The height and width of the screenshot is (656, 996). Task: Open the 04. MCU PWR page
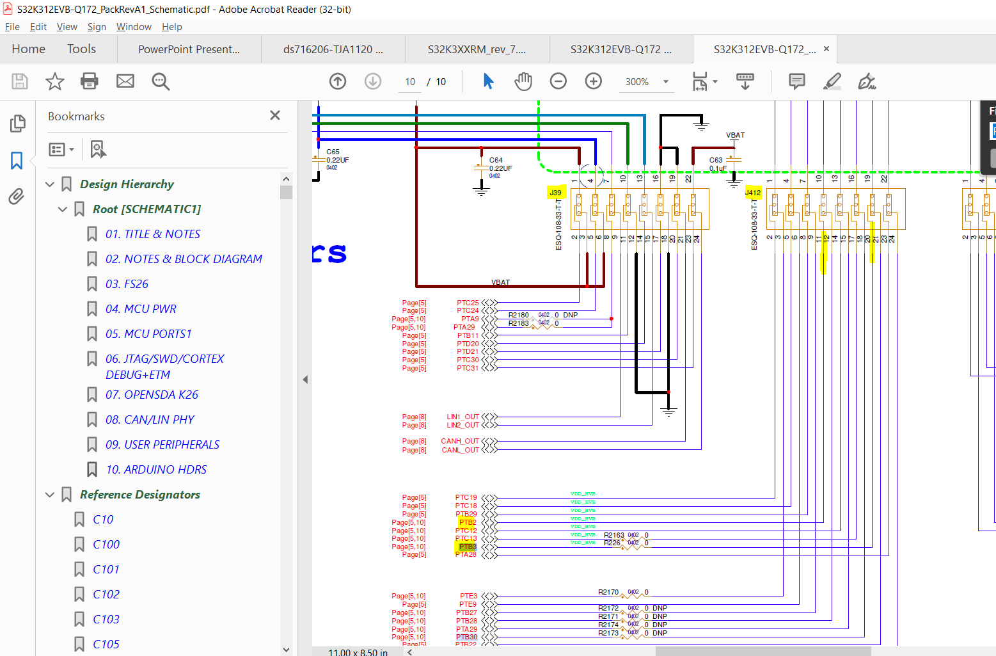141,308
